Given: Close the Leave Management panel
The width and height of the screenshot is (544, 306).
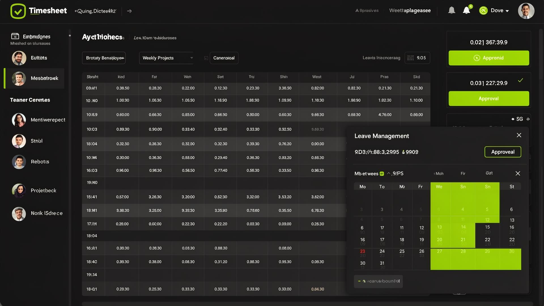Looking at the screenshot, I should coord(519,135).
